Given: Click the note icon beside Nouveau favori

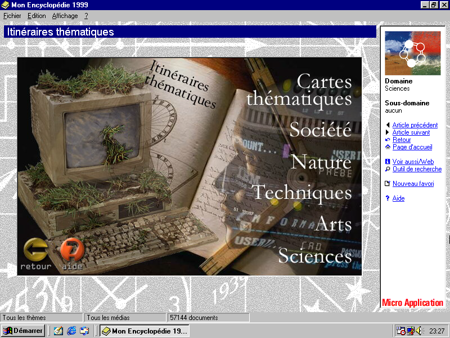Looking at the screenshot, I should coord(388,184).
